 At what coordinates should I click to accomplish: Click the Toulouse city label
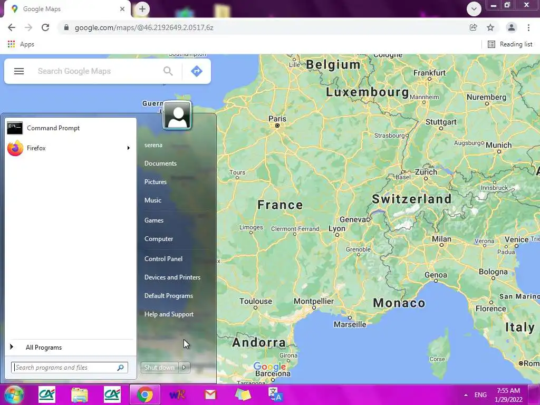pos(256,301)
